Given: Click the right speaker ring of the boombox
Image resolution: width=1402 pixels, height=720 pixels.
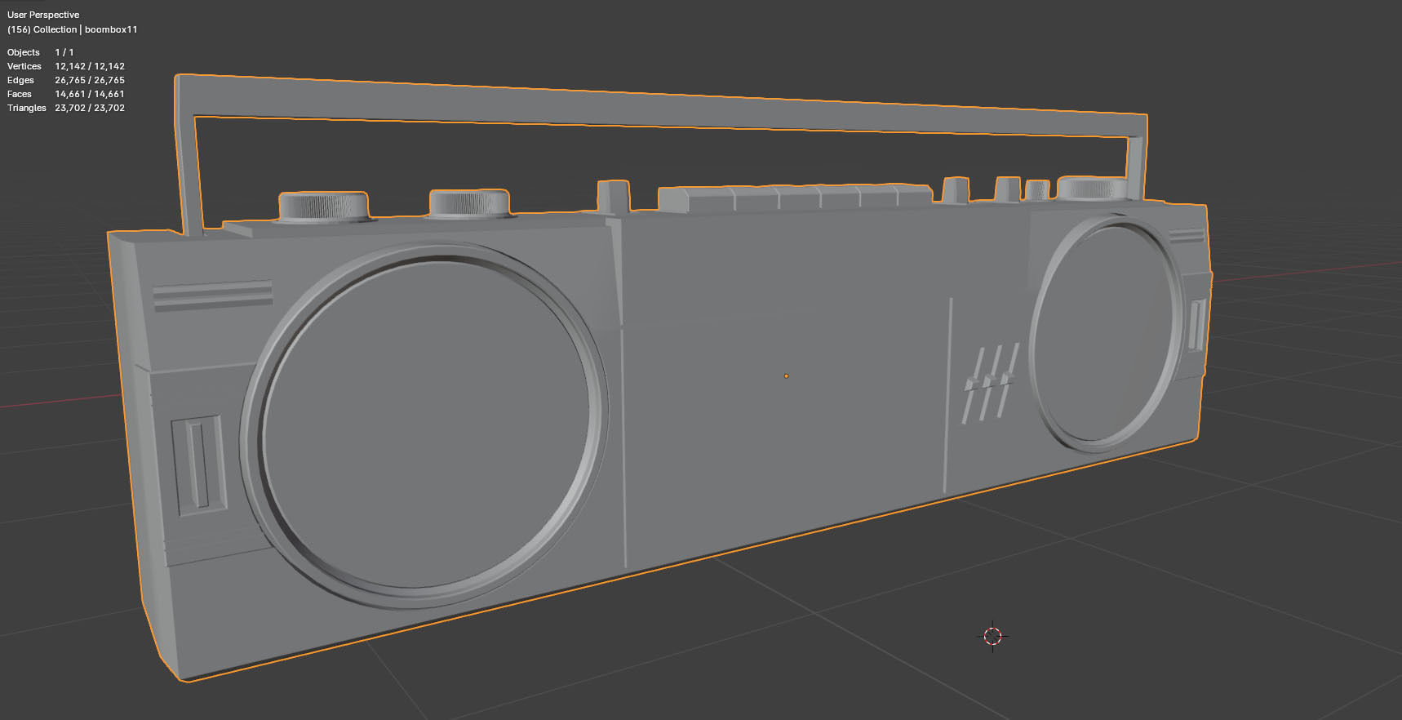Looking at the screenshot, I should (x=1108, y=333).
